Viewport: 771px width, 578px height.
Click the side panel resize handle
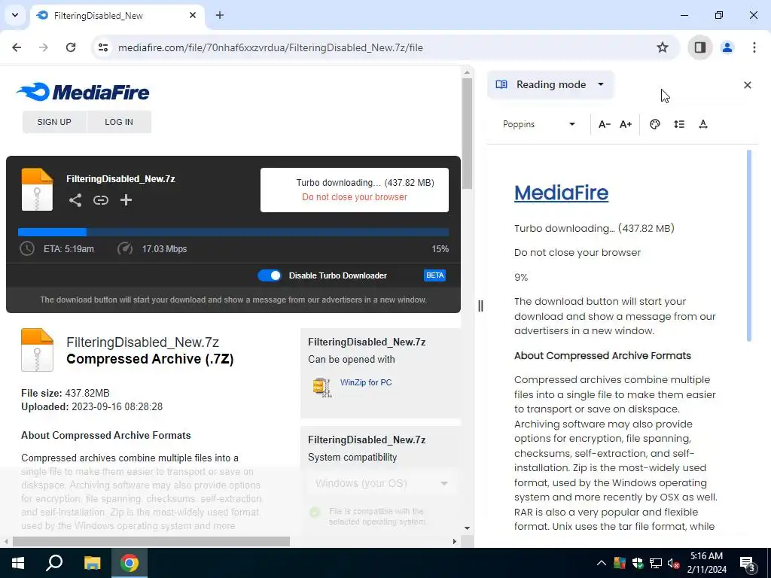pos(480,306)
